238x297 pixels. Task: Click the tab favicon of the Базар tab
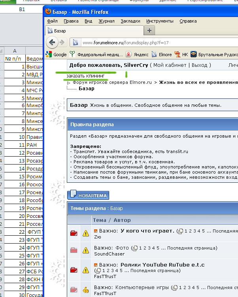point(50,30)
